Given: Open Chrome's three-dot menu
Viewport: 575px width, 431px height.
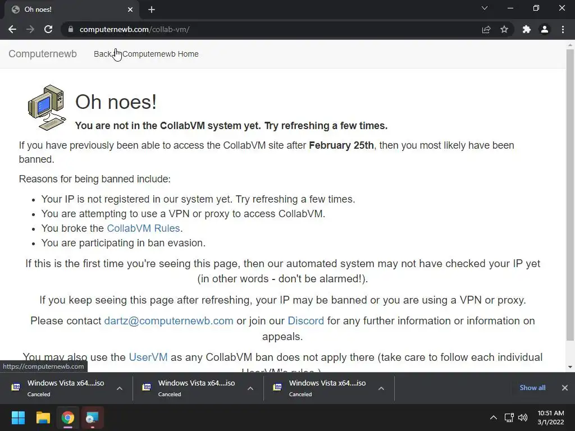Looking at the screenshot, I should click(x=563, y=29).
